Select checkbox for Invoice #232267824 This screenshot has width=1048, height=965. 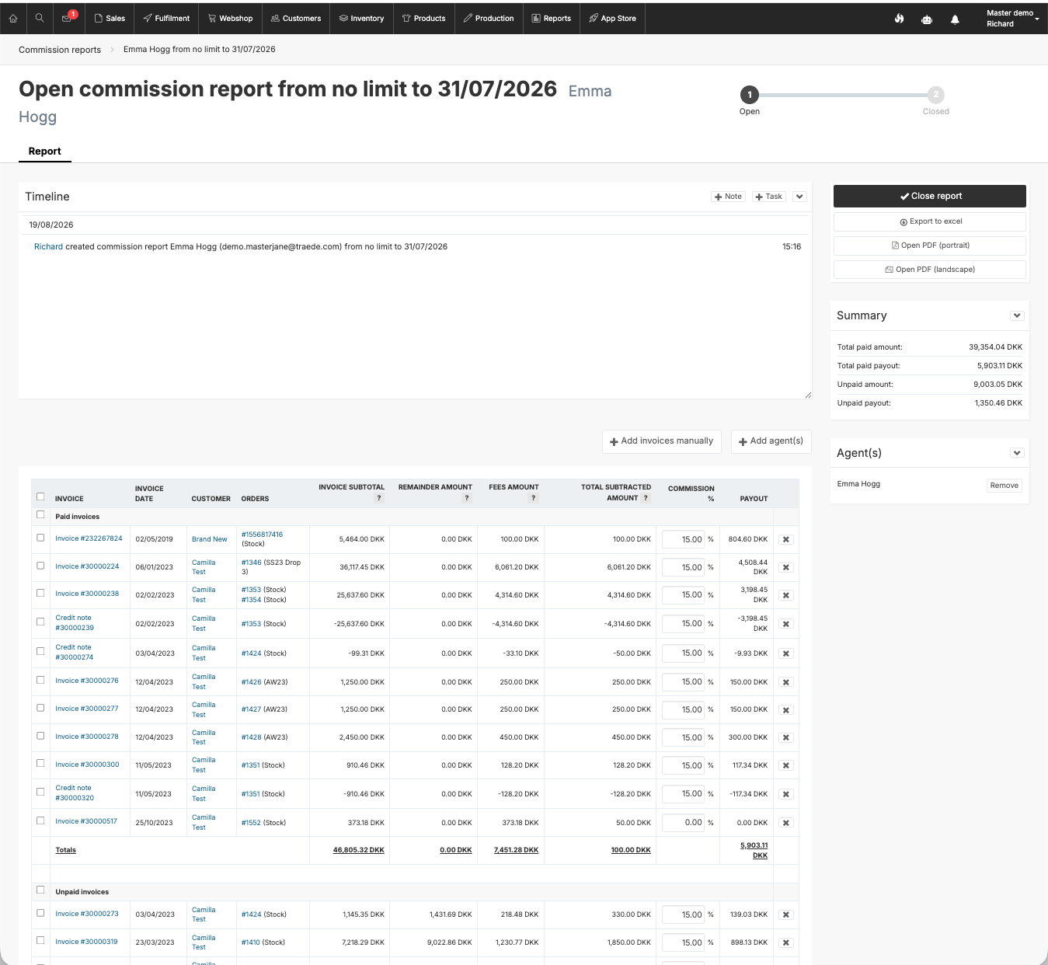point(40,537)
